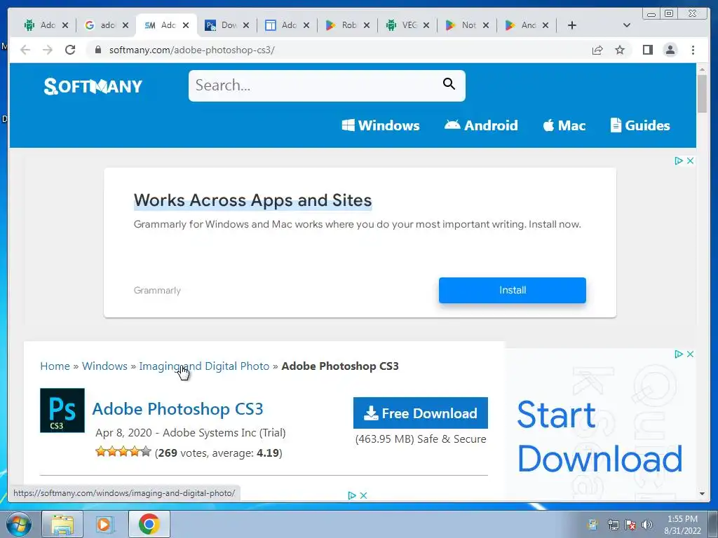Image resolution: width=718 pixels, height=538 pixels.
Task: Click the volume speaker tray icon
Action: (x=647, y=525)
